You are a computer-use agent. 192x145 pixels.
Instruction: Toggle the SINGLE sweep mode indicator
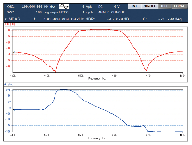[150, 6]
